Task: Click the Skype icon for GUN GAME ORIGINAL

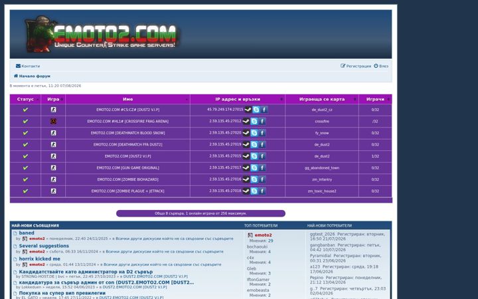Action: [254, 168]
